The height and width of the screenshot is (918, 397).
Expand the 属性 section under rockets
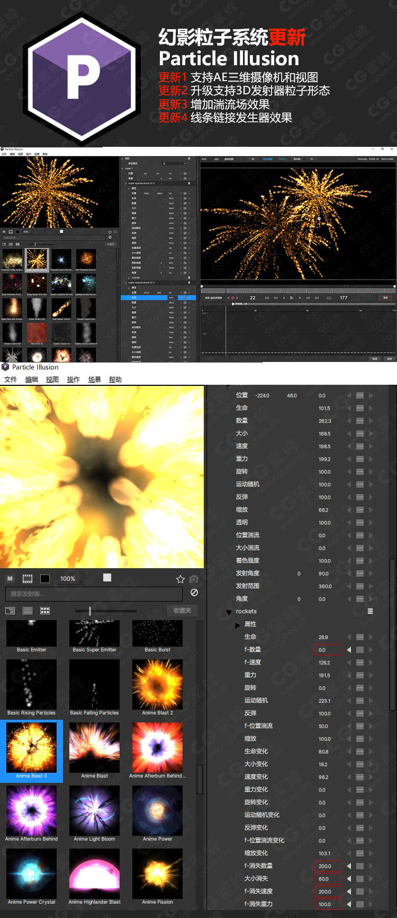[238, 625]
